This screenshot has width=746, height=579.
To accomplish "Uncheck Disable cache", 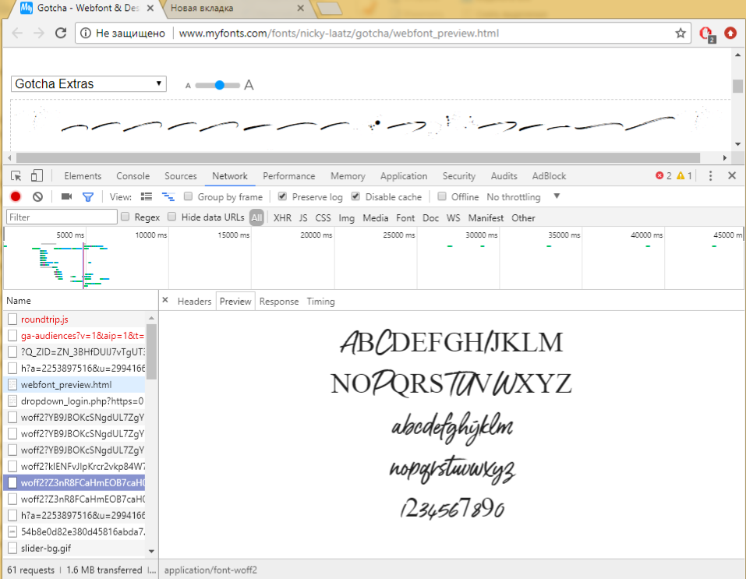I will pos(355,196).
